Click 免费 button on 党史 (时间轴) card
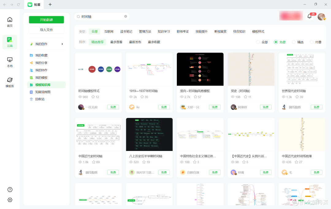This screenshot has width=331, height=209. click(265, 107)
